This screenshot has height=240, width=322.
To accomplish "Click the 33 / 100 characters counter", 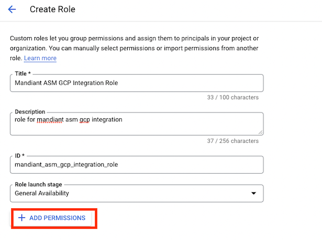I will point(232,97).
